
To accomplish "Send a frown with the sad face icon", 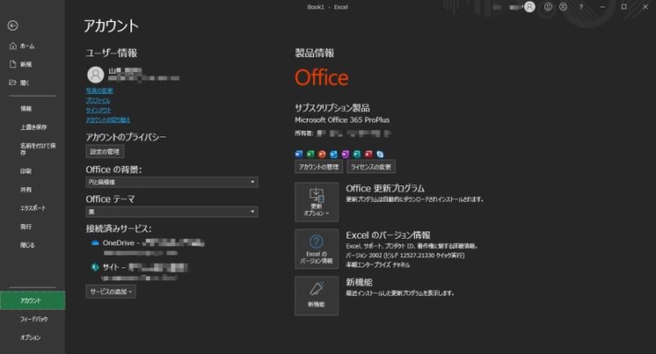I will [564, 6].
